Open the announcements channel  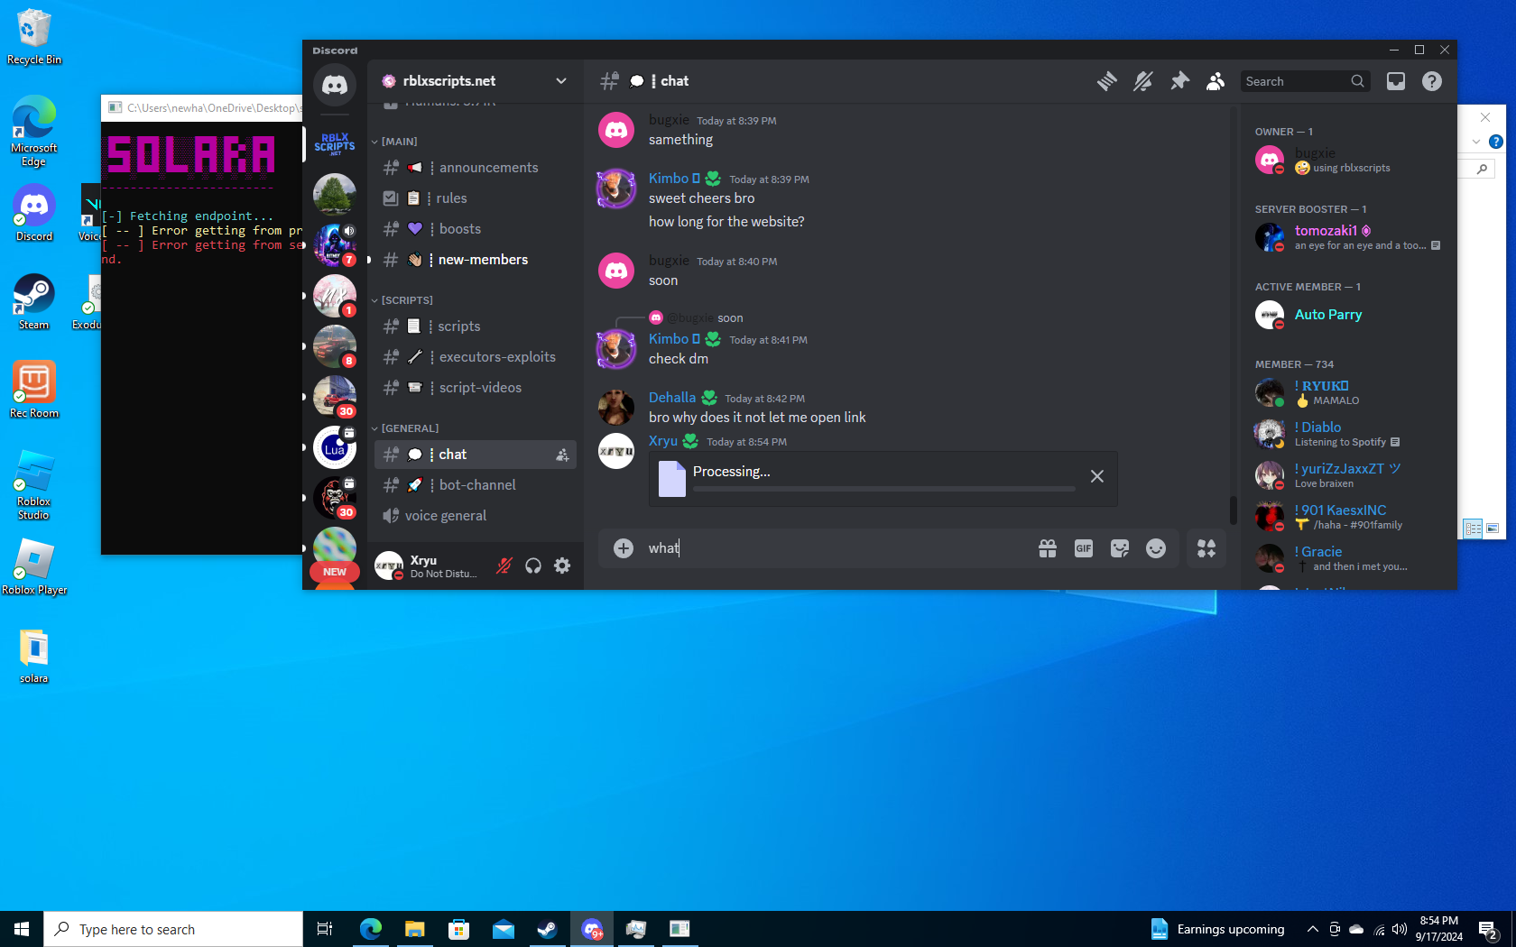[476, 168]
